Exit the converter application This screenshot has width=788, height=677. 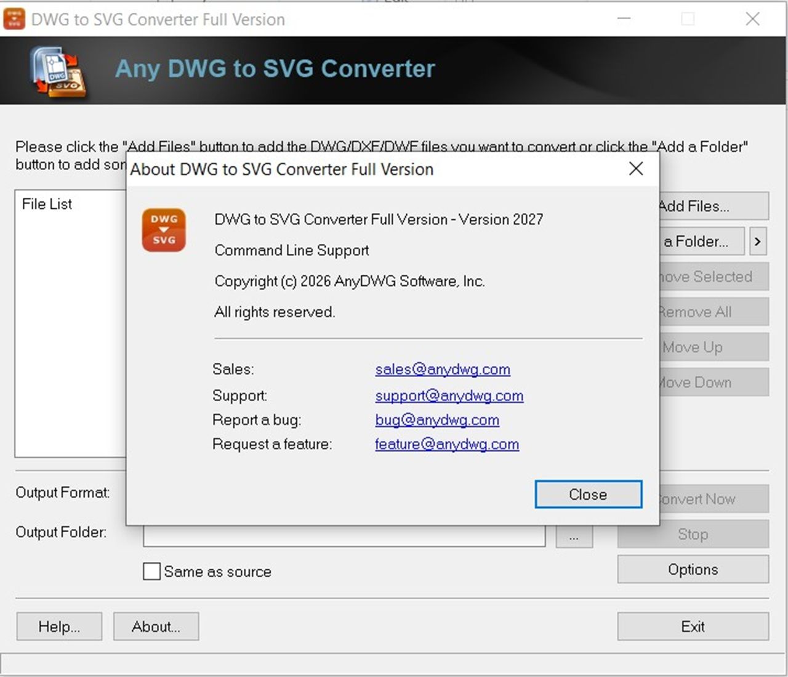pos(693,626)
